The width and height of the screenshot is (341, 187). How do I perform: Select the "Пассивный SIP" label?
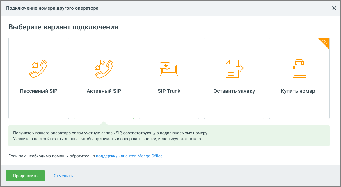pyautogui.click(x=39, y=91)
